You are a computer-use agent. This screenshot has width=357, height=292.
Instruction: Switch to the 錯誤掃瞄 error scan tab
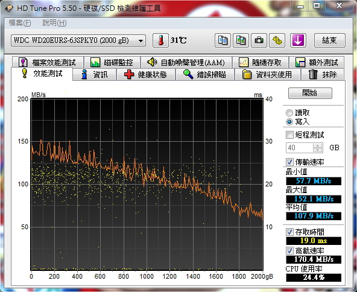tap(205, 74)
